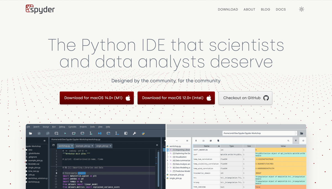Select [3] Visualization in the outline

click(x=179, y=157)
